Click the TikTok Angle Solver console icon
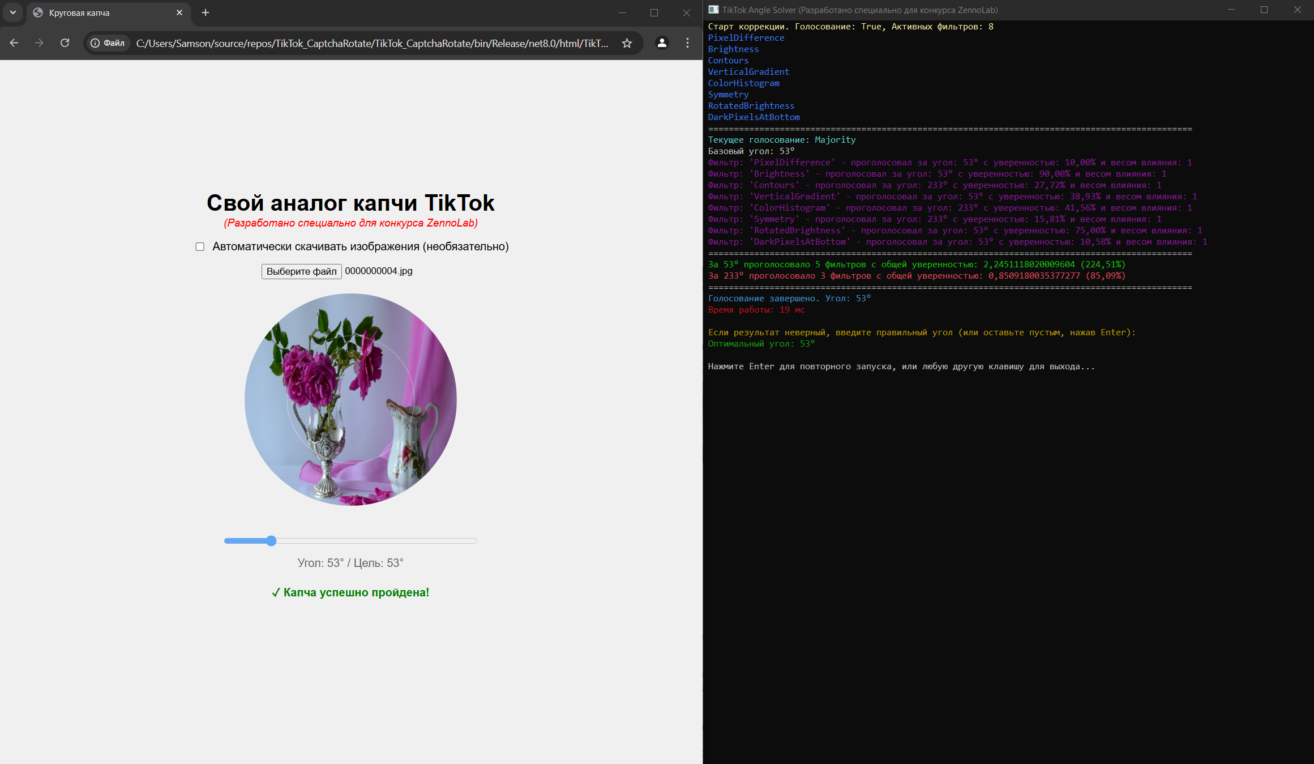 coord(713,10)
